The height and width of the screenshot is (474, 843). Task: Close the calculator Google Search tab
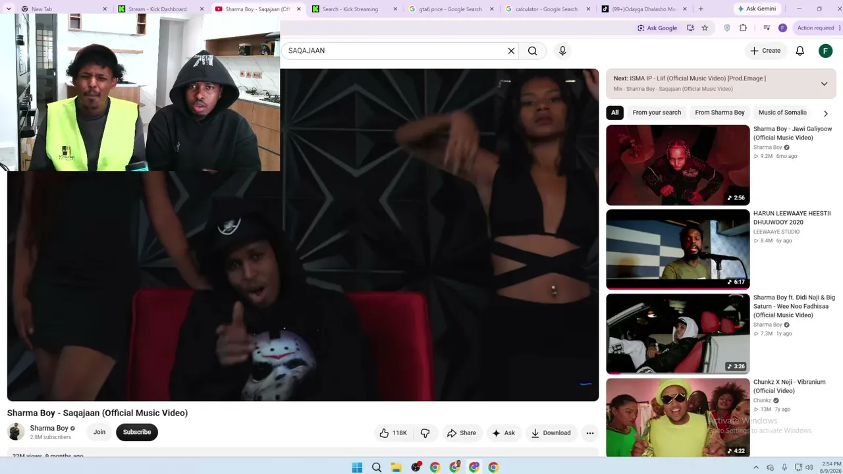click(588, 9)
